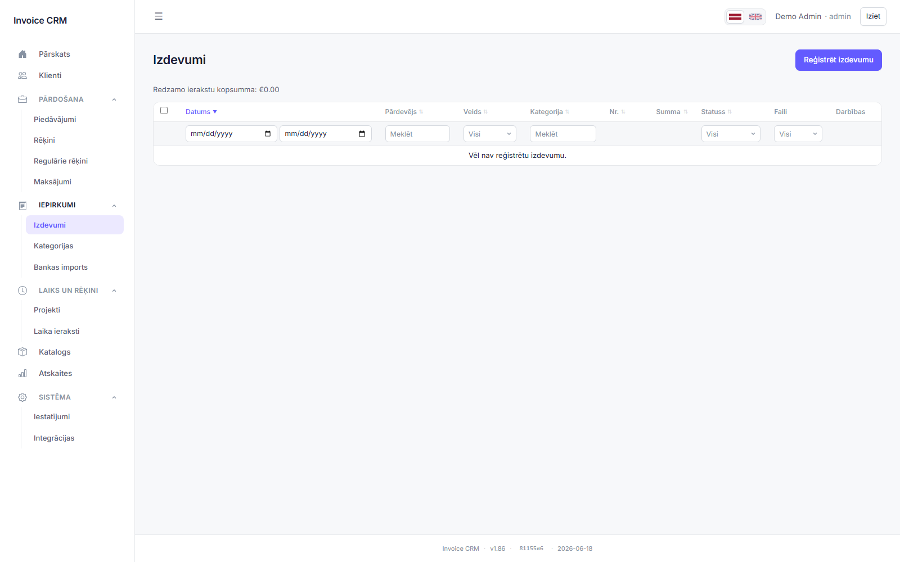900x562 pixels.
Task: Open Kategorijas in sidebar
Action: coord(53,246)
